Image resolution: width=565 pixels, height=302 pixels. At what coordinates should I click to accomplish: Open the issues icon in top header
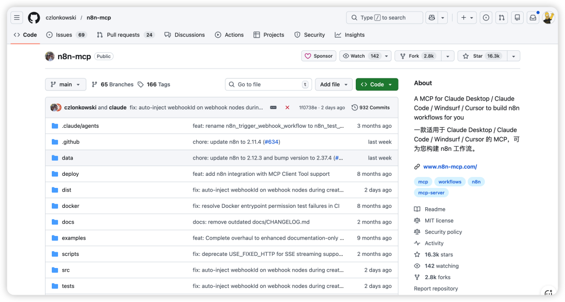486,18
